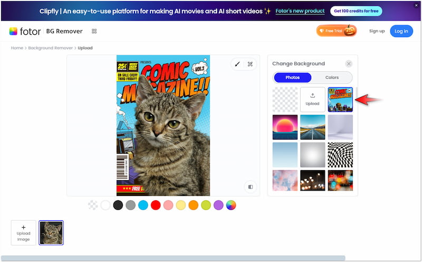The height and width of the screenshot is (262, 422).
Task: Click the Log in button
Action: coord(401,31)
